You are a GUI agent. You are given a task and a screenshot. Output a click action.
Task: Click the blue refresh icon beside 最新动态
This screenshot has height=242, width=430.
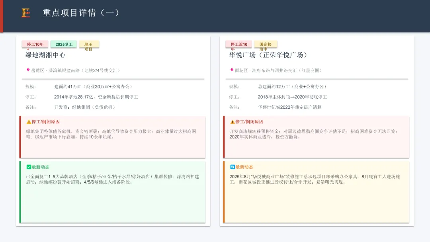[x=232, y=167]
